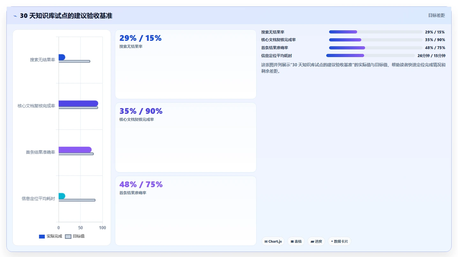This screenshot has height=257, width=458.
Task: Click the 信息定位平均耗时 label in progress list
Action: tap(277, 55)
